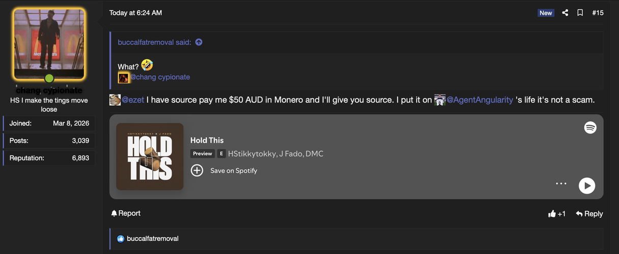The width and height of the screenshot is (619, 254).
Task: Reply to this post
Action: (589, 214)
